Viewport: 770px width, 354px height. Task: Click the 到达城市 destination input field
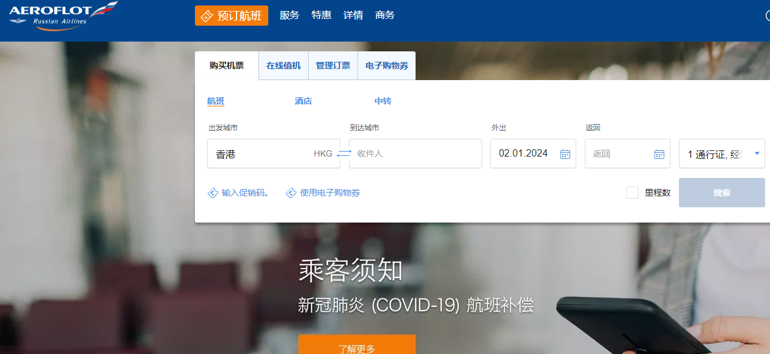(x=416, y=153)
